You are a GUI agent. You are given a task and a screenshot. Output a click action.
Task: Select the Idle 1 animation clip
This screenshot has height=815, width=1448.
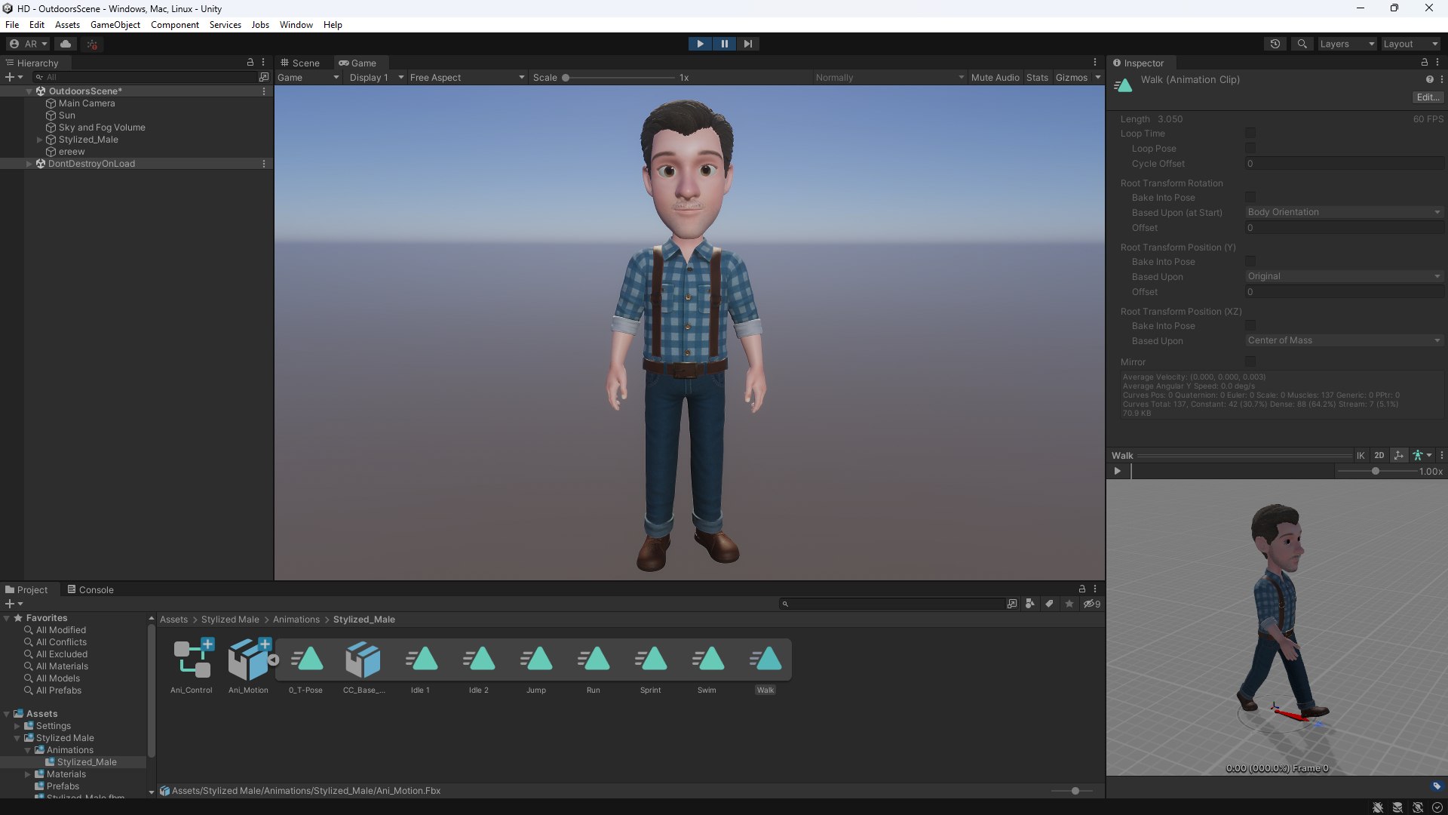coord(420,666)
